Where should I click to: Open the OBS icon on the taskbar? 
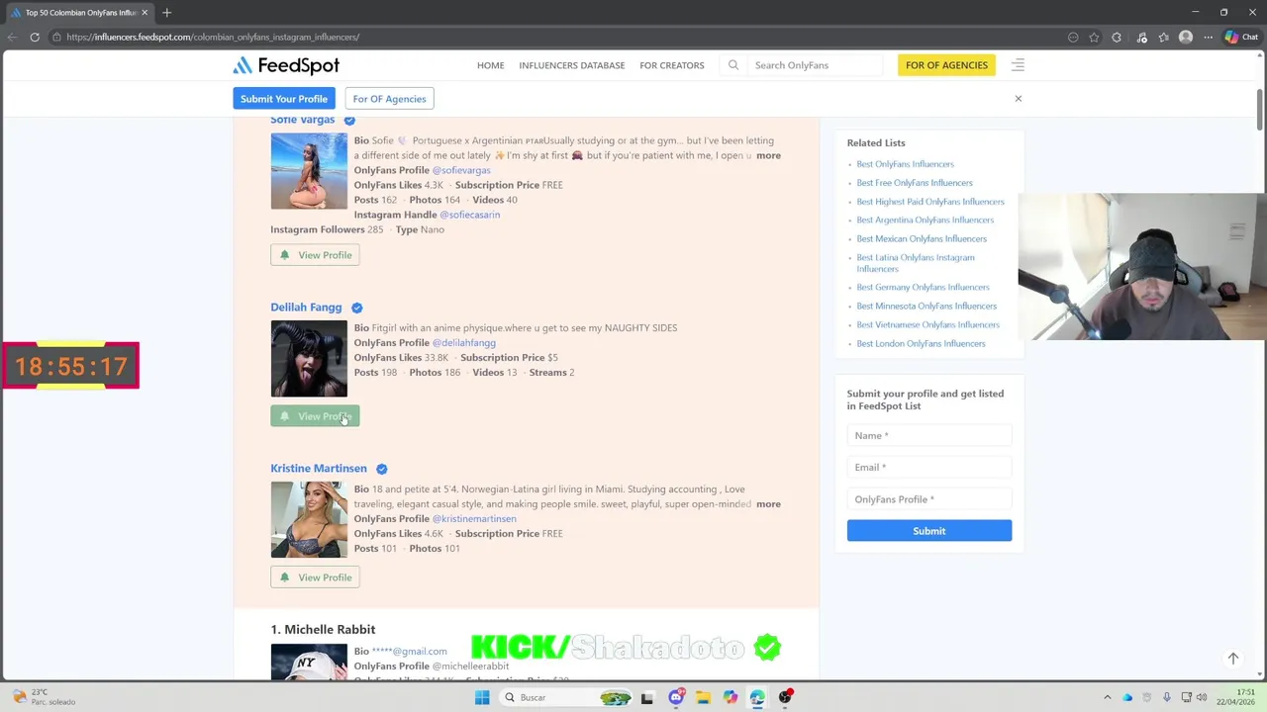coord(785,697)
